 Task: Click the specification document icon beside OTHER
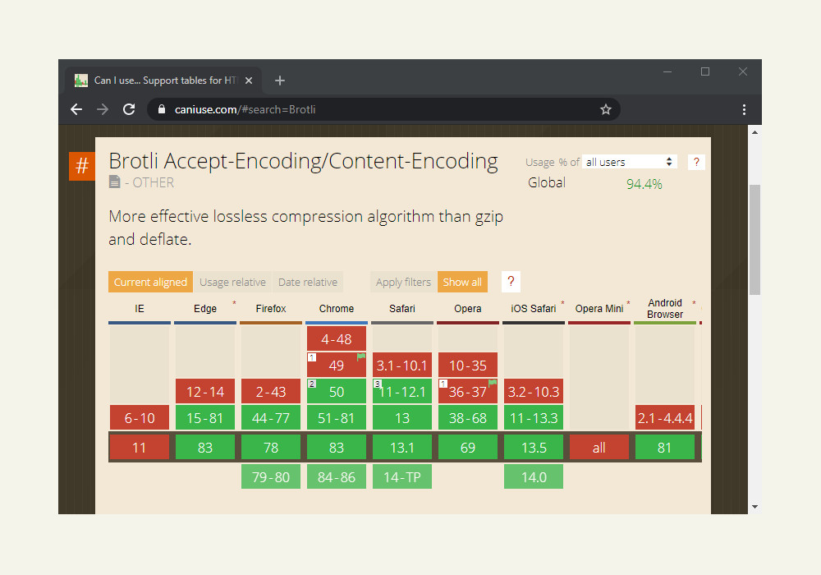(x=115, y=182)
